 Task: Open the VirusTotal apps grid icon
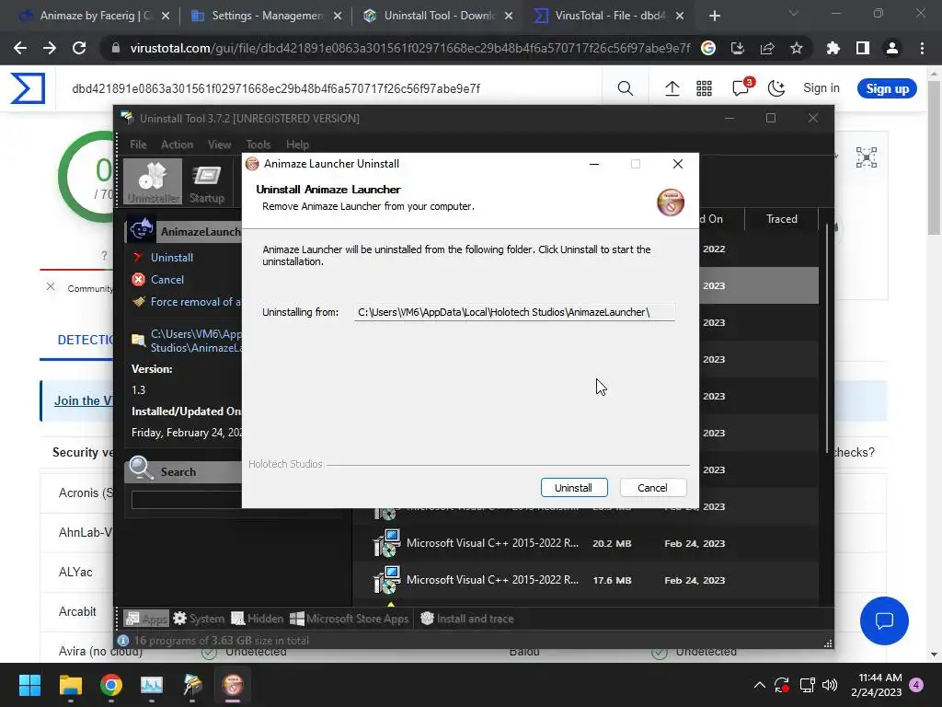pos(704,88)
